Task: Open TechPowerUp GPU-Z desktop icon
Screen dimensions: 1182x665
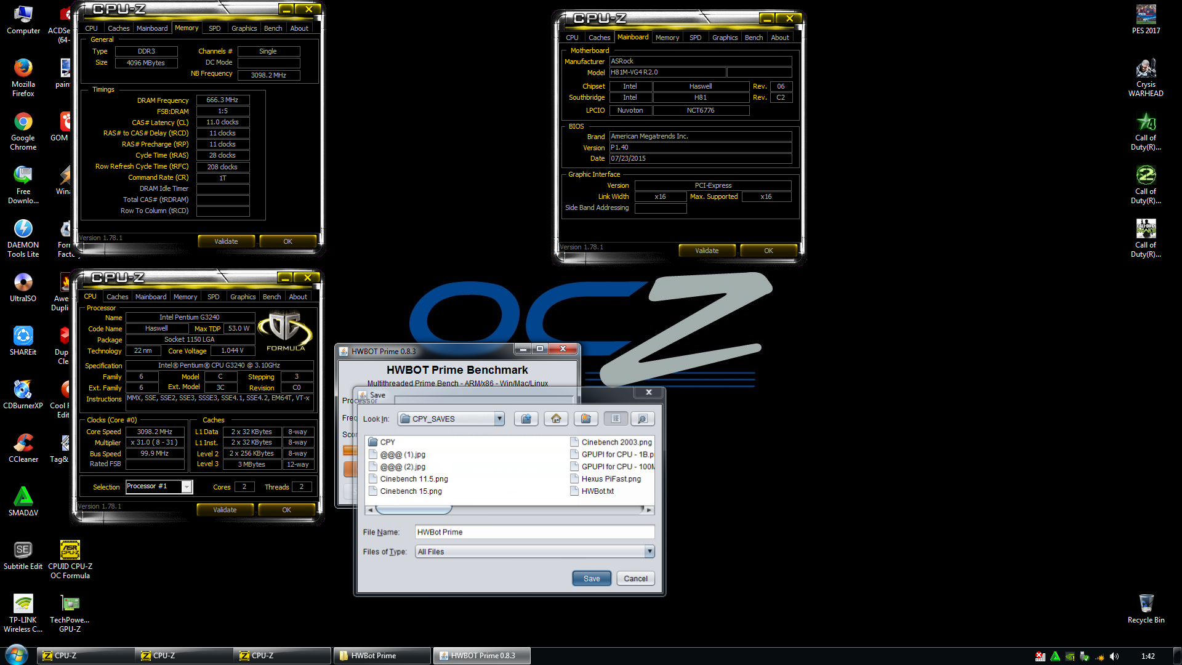Action: [70, 613]
